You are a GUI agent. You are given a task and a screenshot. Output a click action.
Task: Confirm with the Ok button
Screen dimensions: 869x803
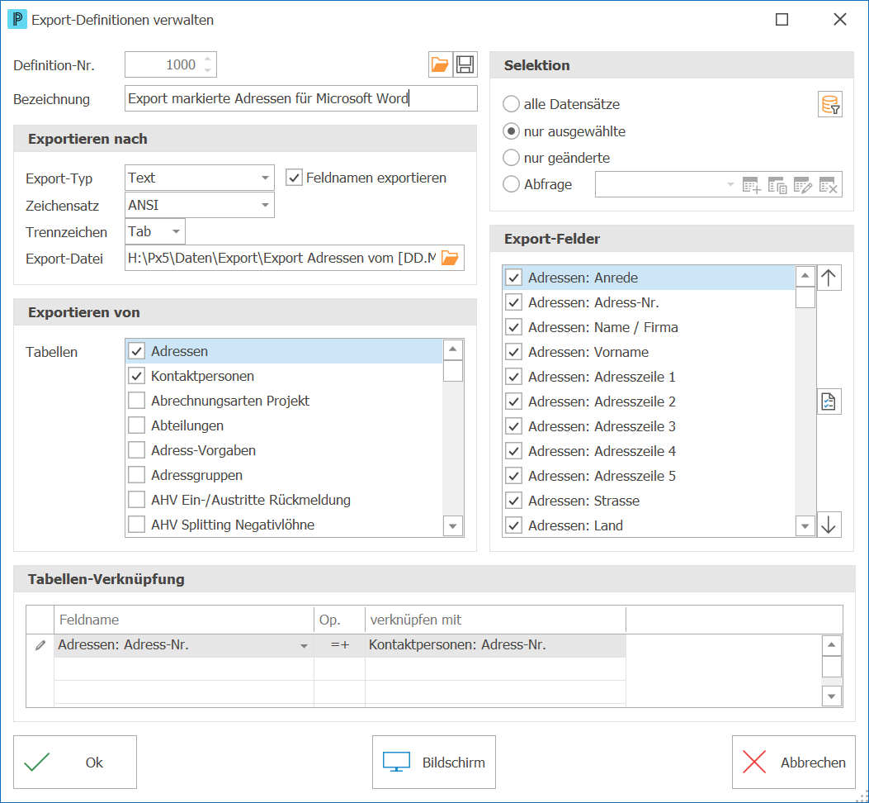coord(75,763)
